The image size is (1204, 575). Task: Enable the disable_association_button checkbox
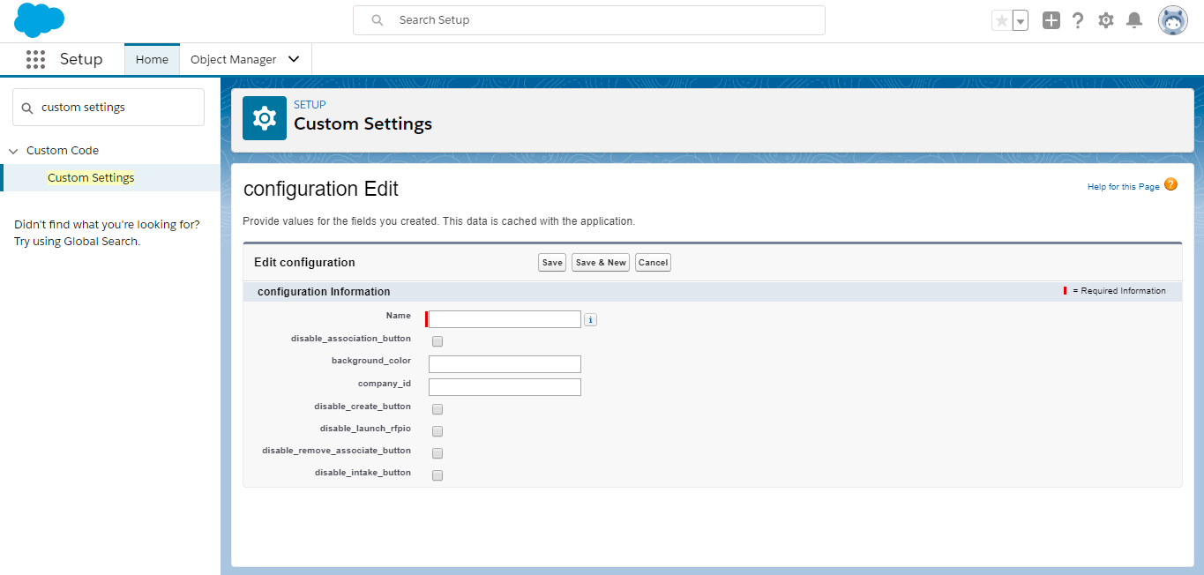point(437,341)
